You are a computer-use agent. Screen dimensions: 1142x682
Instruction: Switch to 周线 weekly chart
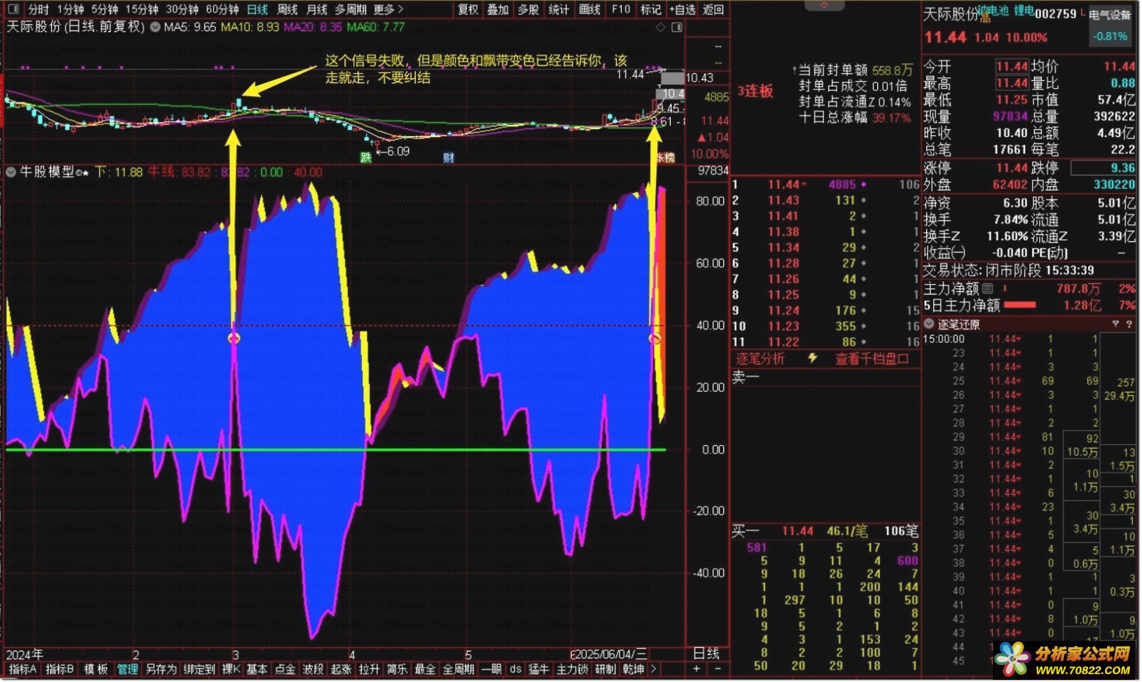tap(287, 9)
